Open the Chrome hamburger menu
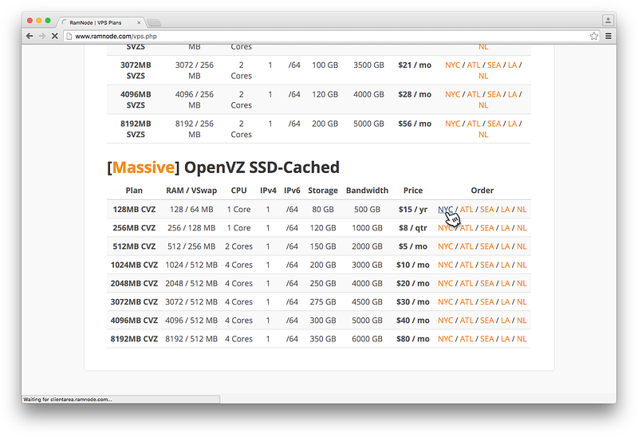 tap(608, 36)
